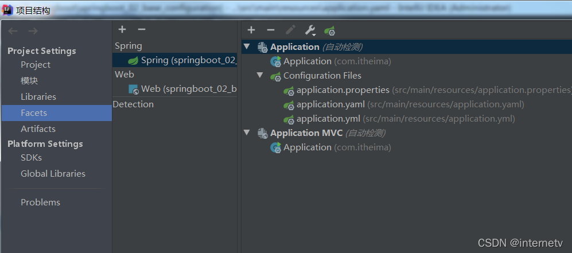Add application context with plus icon
Image resolution: width=572 pixels, height=253 pixels.
[251, 30]
